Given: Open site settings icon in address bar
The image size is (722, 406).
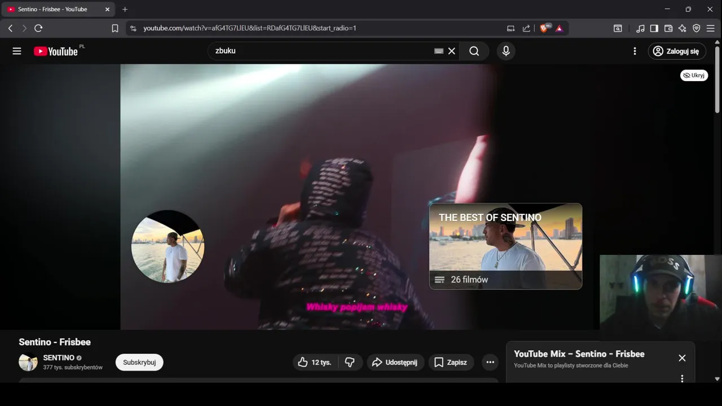Looking at the screenshot, I should pyautogui.click(x=133, y=28).
